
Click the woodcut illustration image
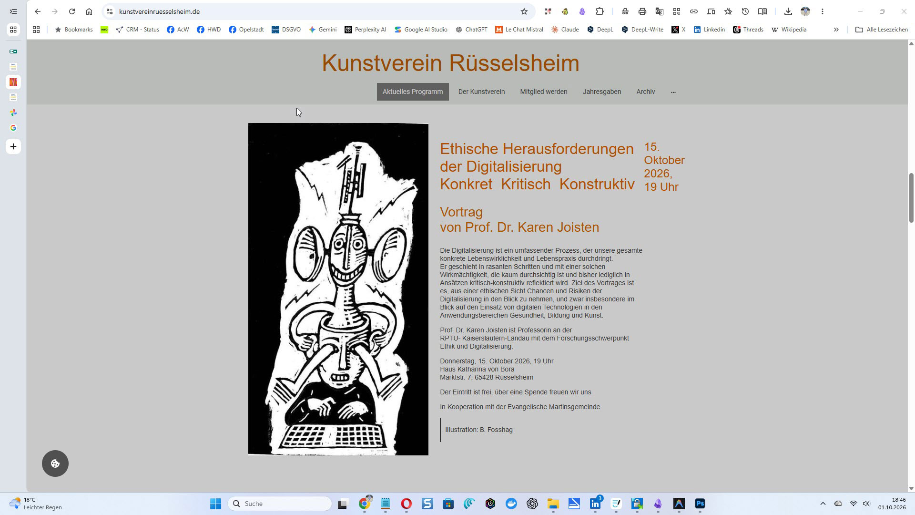338,289
